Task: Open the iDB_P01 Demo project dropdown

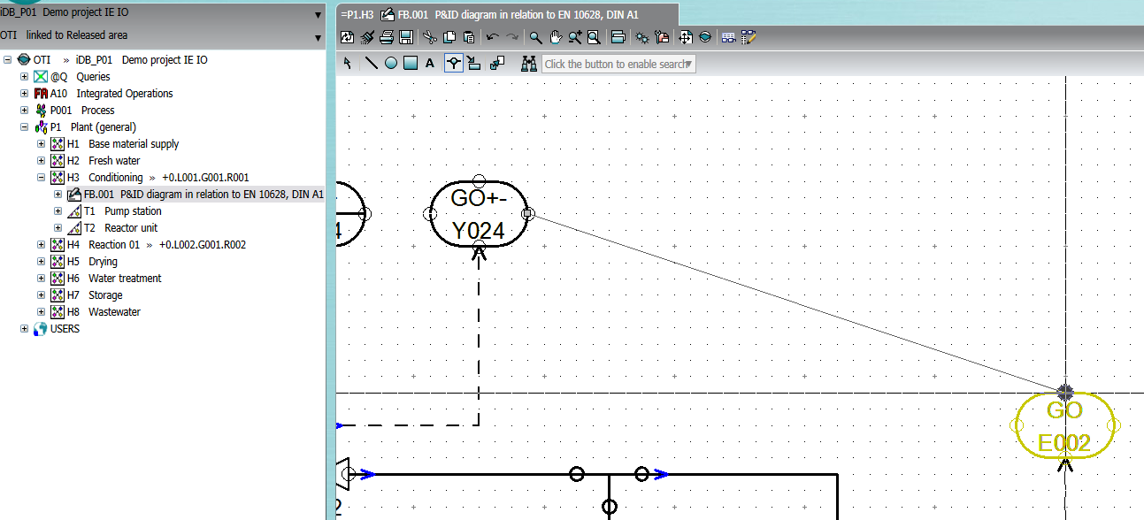Action: pos(318,14)
